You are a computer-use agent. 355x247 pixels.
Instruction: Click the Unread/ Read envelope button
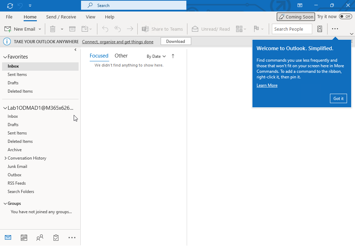point(211,29)
